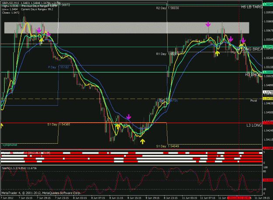This screenshot has width=273, height=200.
Task: Select the 'P Day 1.55182' pivot label
Action: [59, 67]
